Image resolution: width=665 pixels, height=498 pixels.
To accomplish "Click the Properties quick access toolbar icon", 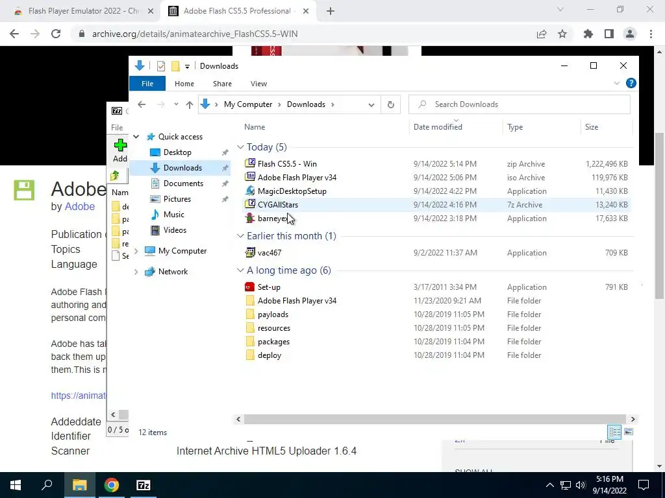I will (x=161, y=66).
